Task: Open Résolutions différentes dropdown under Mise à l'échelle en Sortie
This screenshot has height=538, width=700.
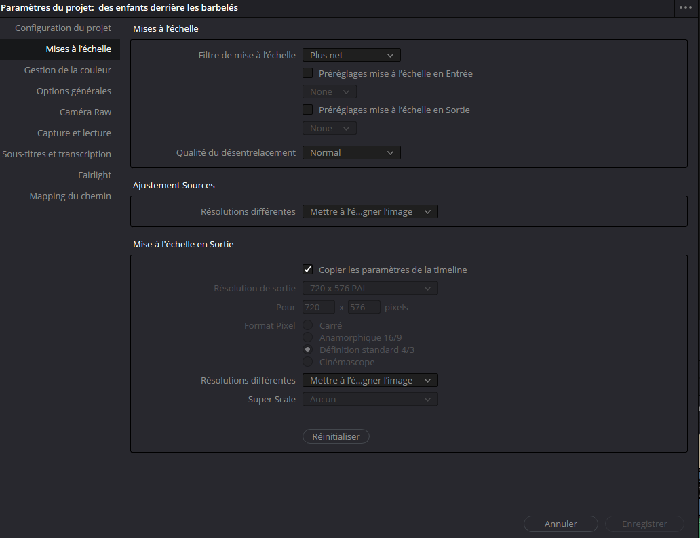Action: [370, 380]
